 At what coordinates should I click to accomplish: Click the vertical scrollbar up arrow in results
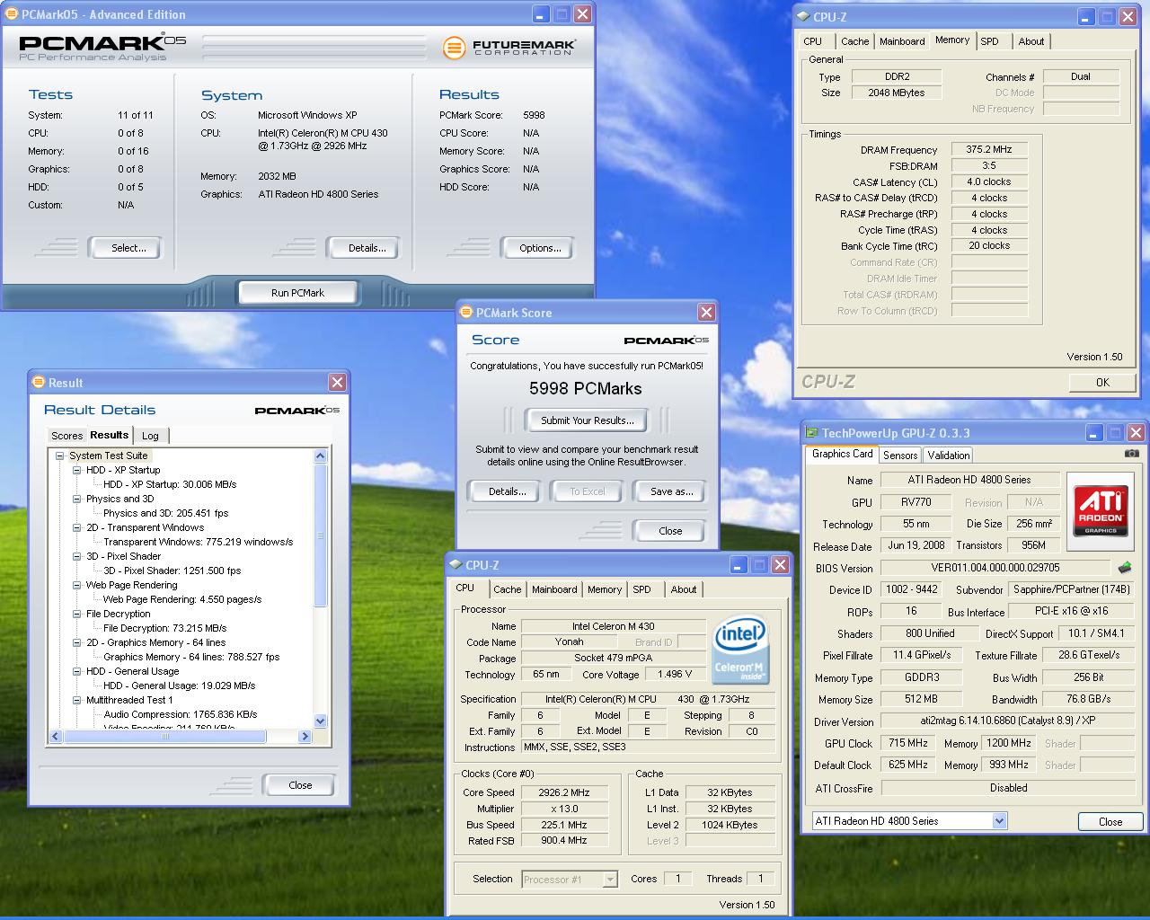[321, 456]
